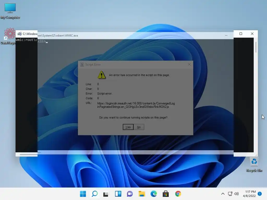Open the volume speaker tray icon

[236, 194]
